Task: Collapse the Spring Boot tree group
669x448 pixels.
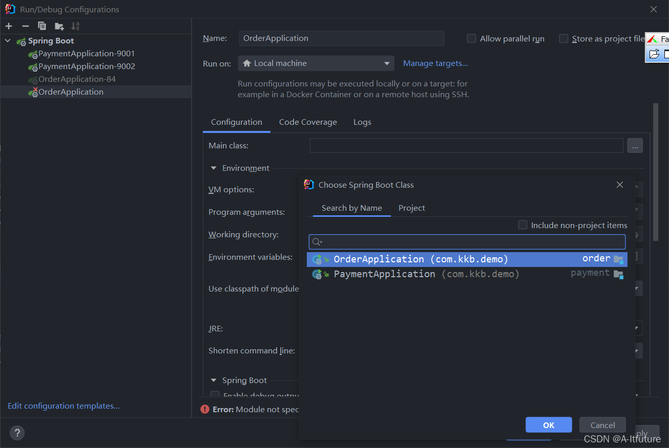Action: pos(8,41)
